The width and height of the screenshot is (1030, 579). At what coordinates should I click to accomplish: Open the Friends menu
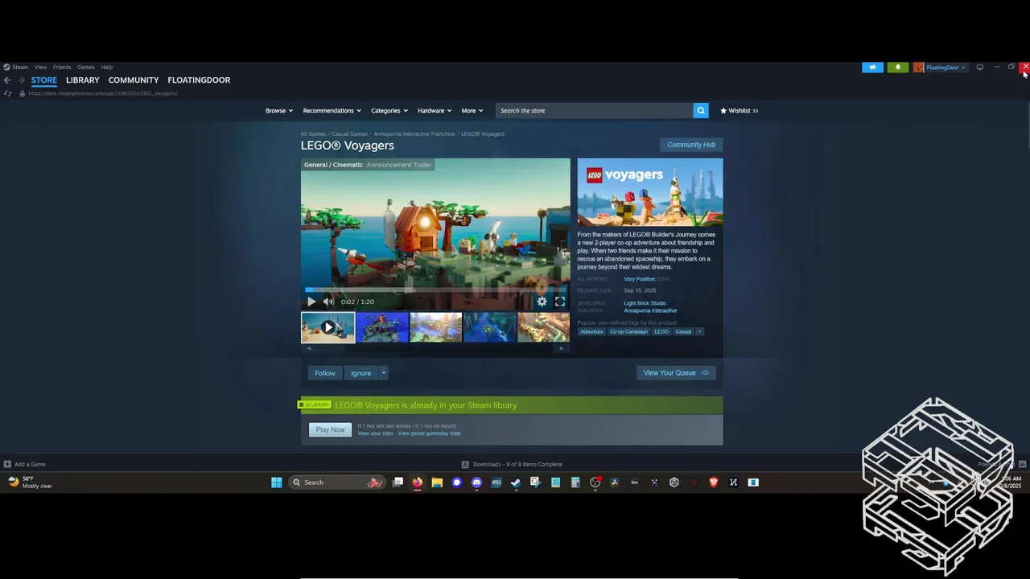tap(62, 68)
